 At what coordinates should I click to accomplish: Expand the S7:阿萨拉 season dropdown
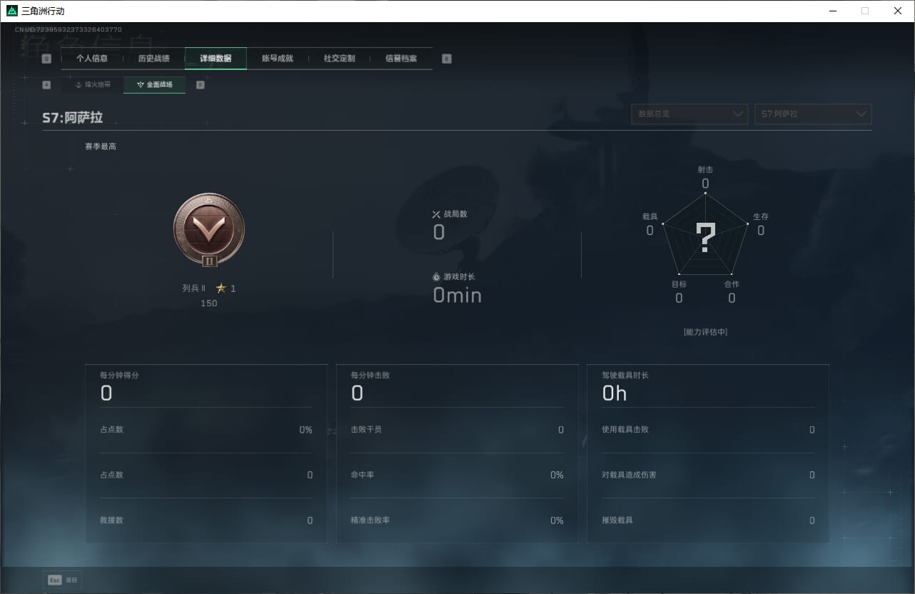pos(813,114)
